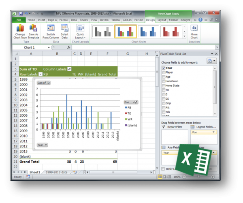
Task: Switch to the Data ribbon tab
Action: [74, 20]
